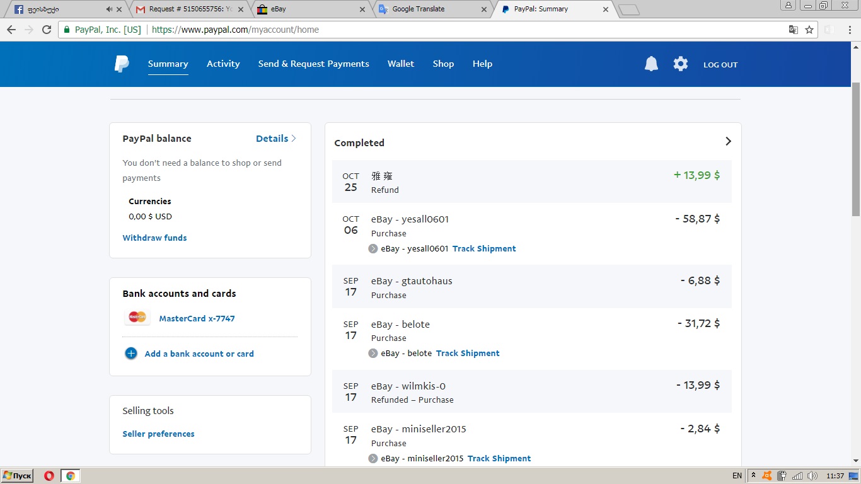Close the eBay tab
Screen dimensions: 861x484
point(362,9)
